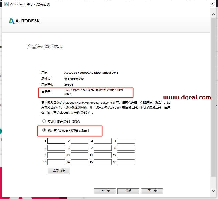Click the Autodesk title bar icon
Screen dimensions: 218x199
7,4
